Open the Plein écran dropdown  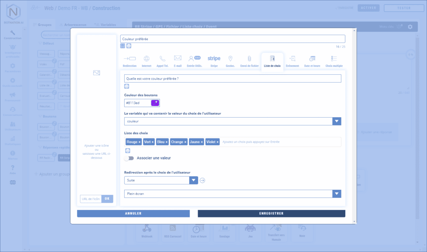[x=337, y=194]
